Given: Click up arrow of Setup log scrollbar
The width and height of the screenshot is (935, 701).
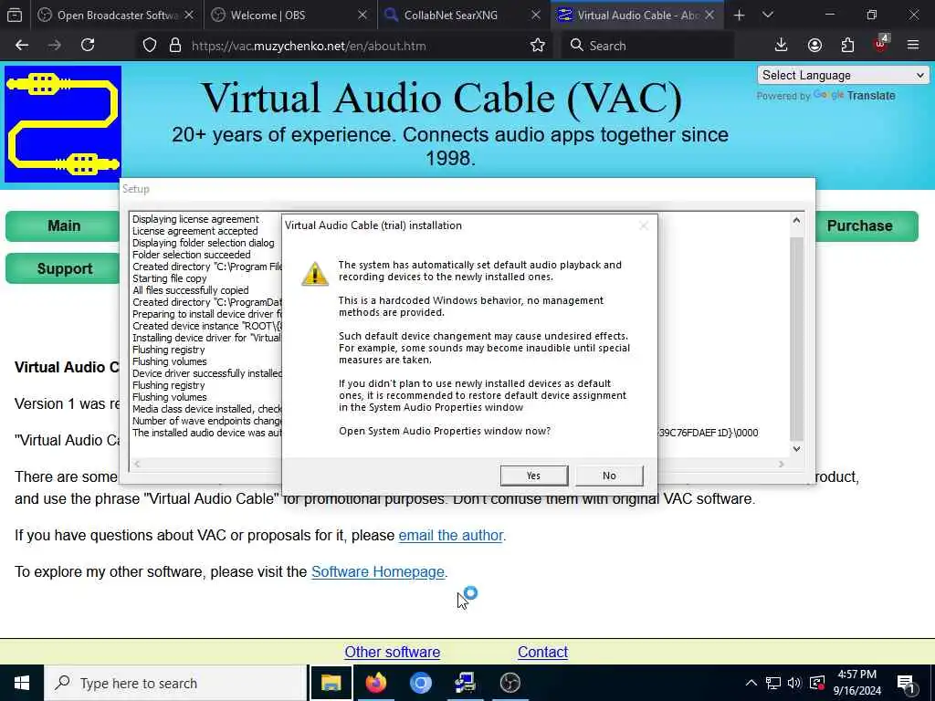Looking at the screenshot, I should [x=796, y=221].
